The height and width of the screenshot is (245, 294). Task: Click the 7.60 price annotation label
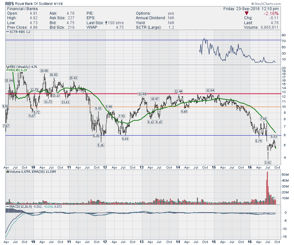tap(263, 119)
